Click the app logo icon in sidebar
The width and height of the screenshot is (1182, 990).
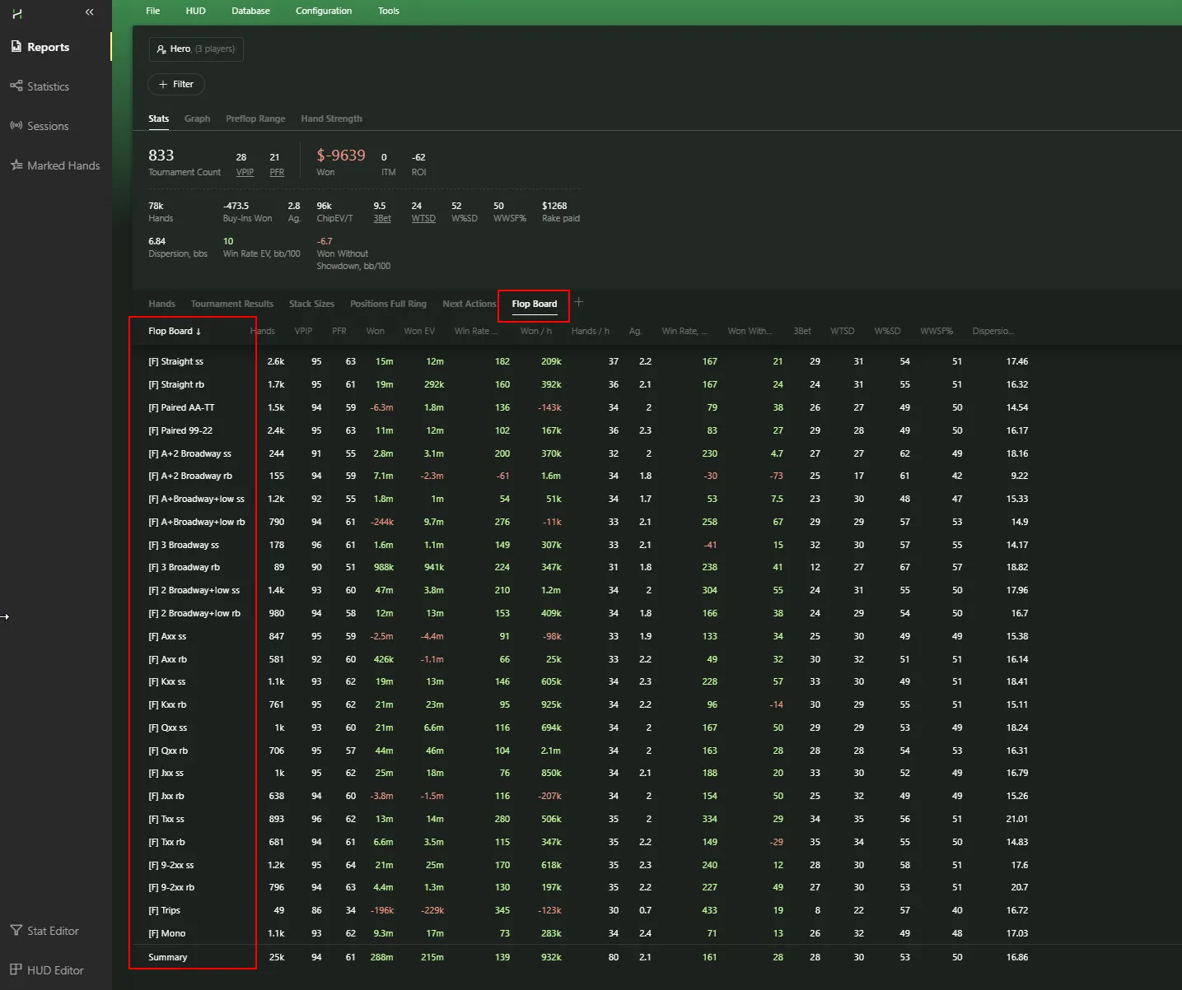click(17, 13)
